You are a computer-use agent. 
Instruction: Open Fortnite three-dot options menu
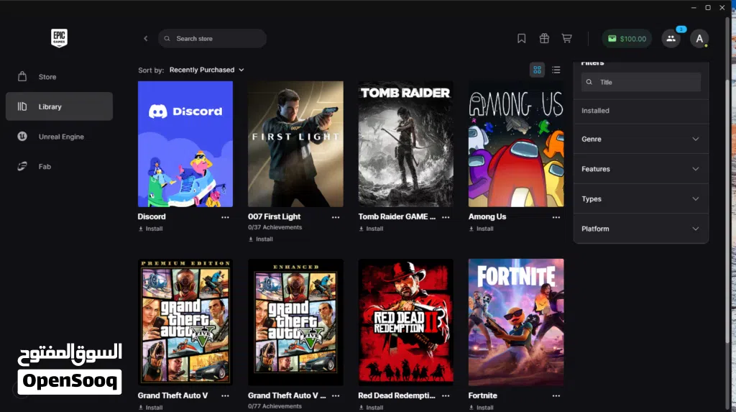pyautogui.click(x=556, y=396)
